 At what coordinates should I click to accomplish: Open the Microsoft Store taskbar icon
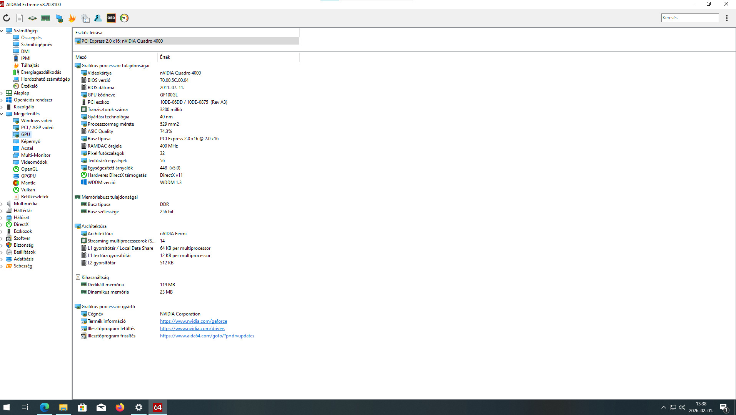tap(82, 407)
